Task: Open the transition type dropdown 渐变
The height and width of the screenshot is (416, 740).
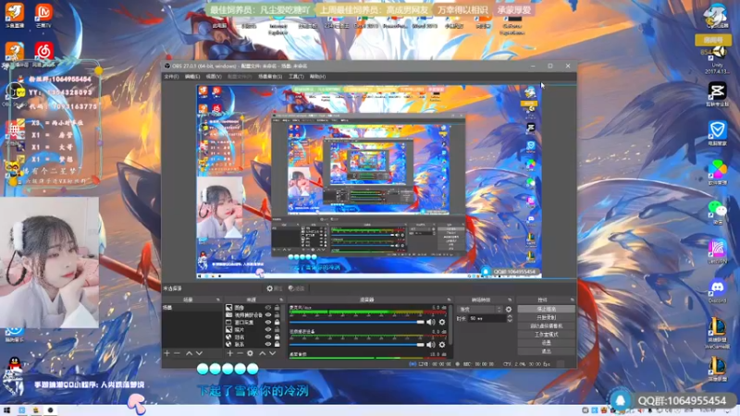Action: (x=479, y=310)
